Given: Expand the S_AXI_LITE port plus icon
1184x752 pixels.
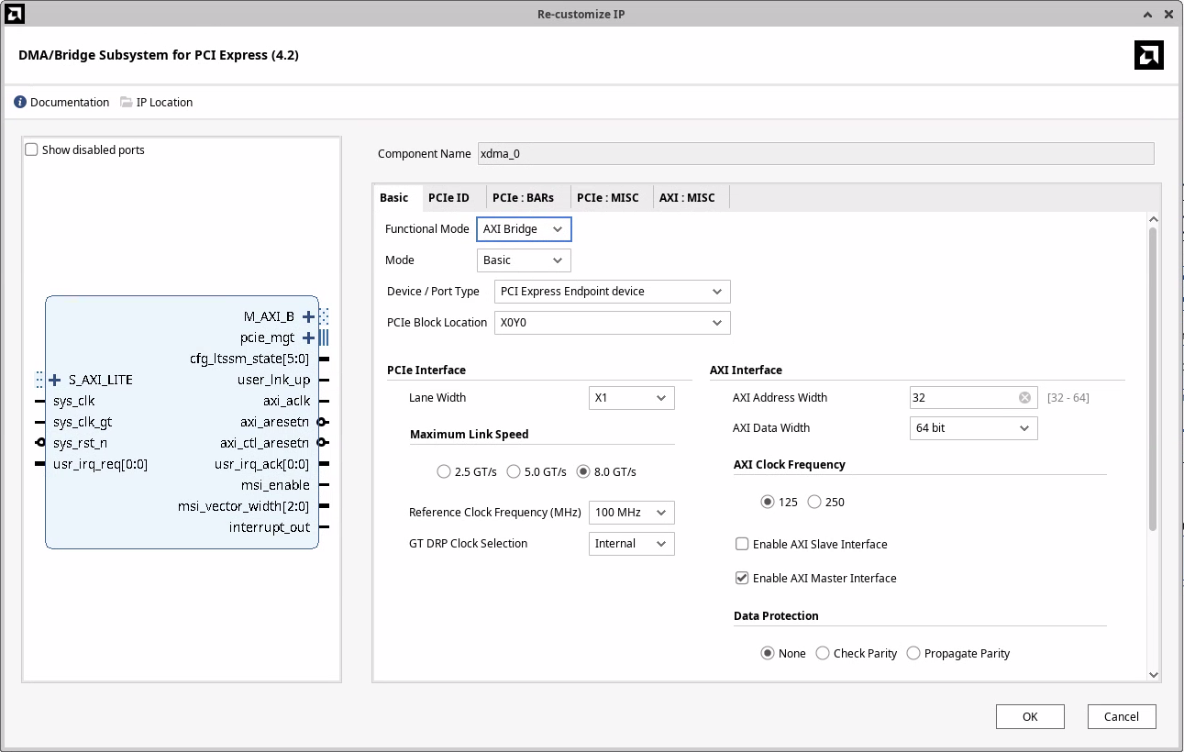Looking at the screenshot, I should [55, 380].
